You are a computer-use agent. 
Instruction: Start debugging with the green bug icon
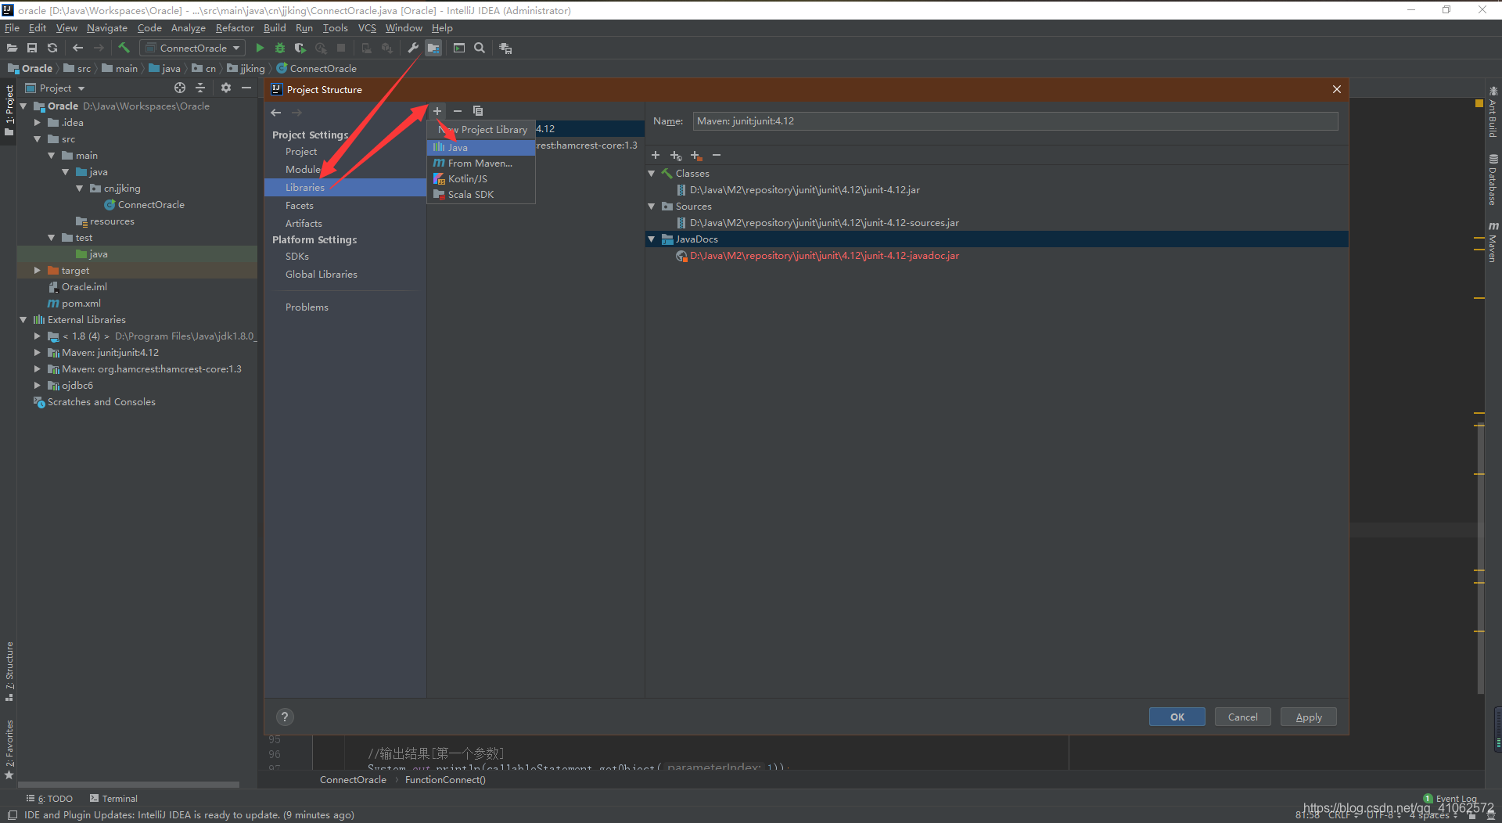(280, 48)
